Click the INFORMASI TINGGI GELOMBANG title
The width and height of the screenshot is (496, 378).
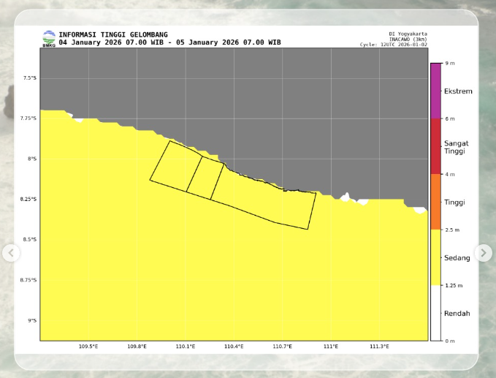113,34
